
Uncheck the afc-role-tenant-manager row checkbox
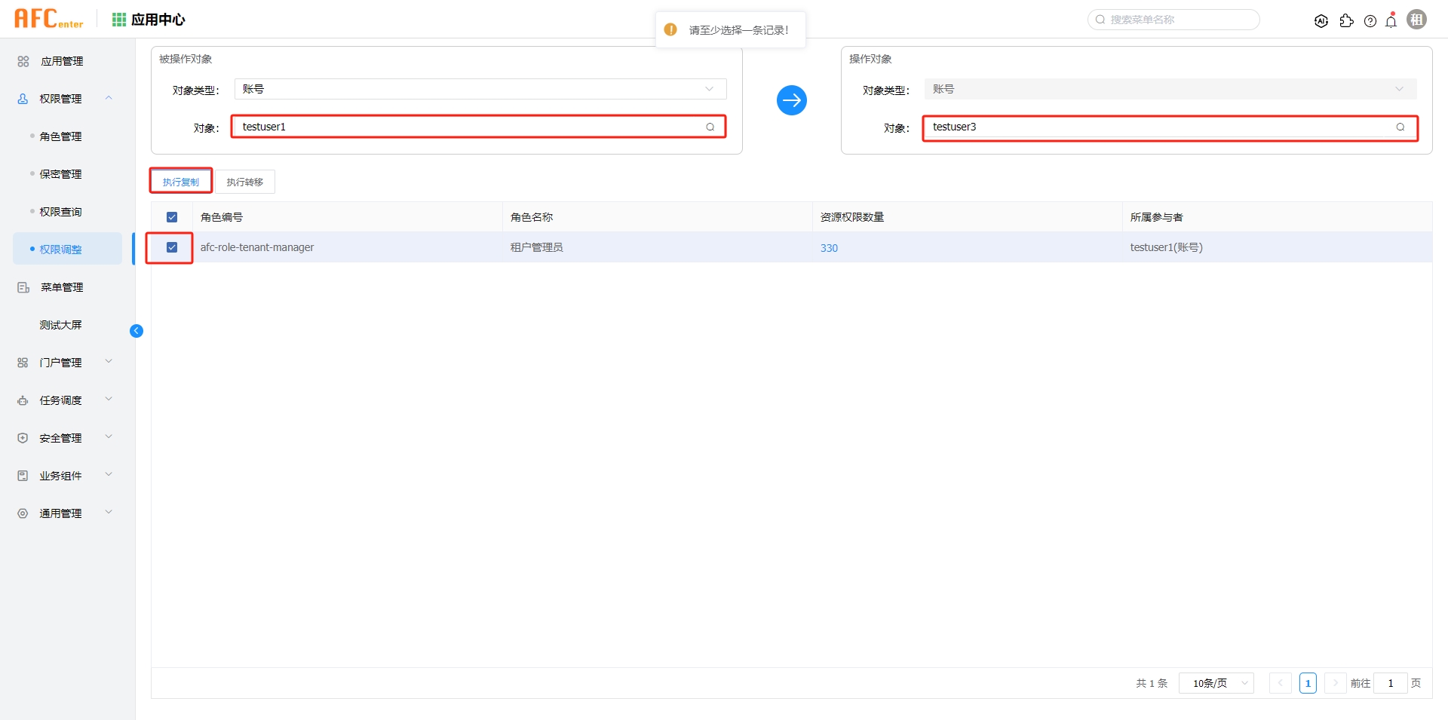click(172, 247)
